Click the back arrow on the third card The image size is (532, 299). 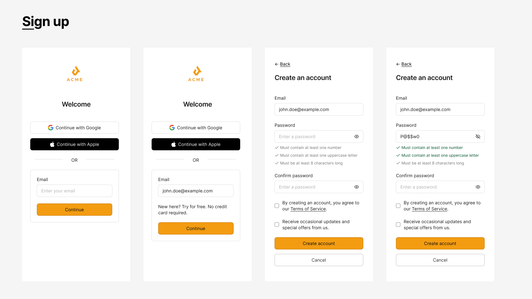point(277,64)
